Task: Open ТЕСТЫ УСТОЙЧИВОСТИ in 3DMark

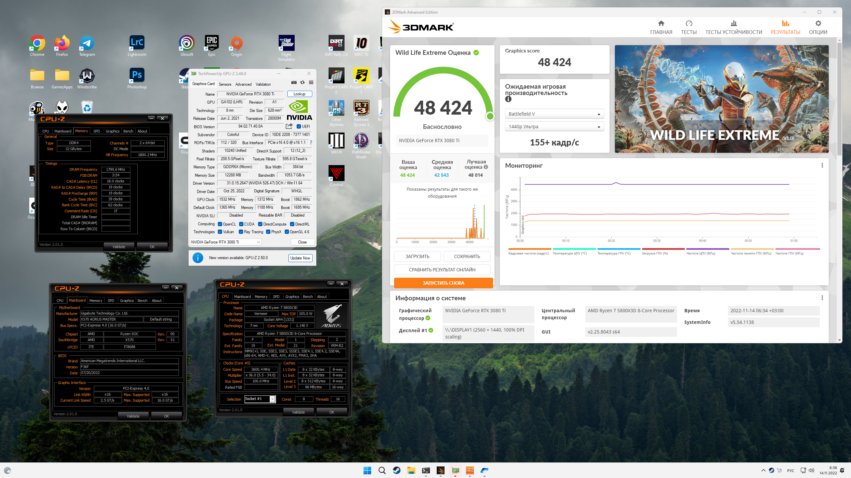Action: coord(734,27)
